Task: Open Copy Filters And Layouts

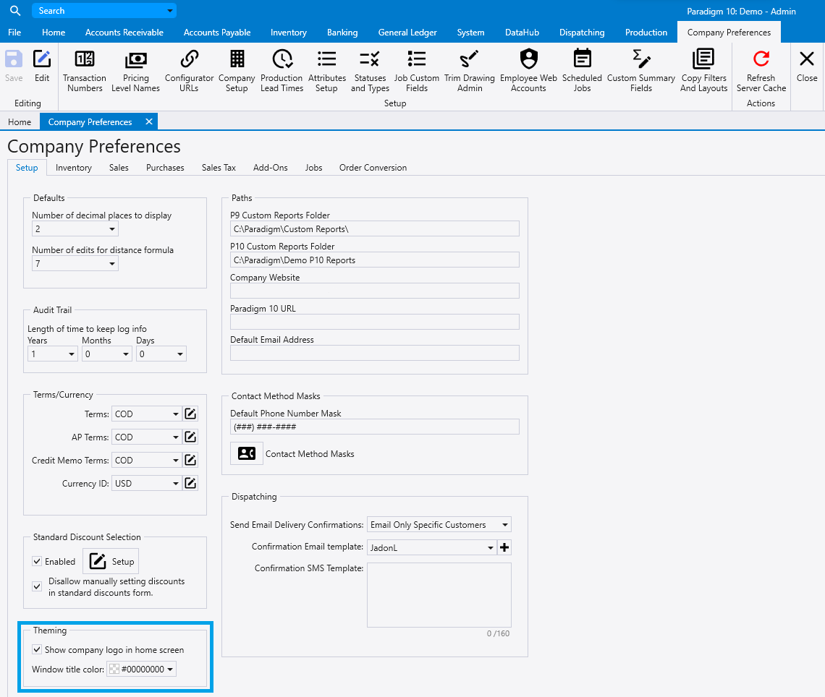Action: point(703,71)
